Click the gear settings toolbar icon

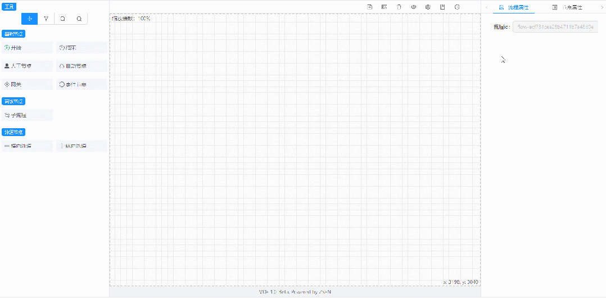(428, 7)
